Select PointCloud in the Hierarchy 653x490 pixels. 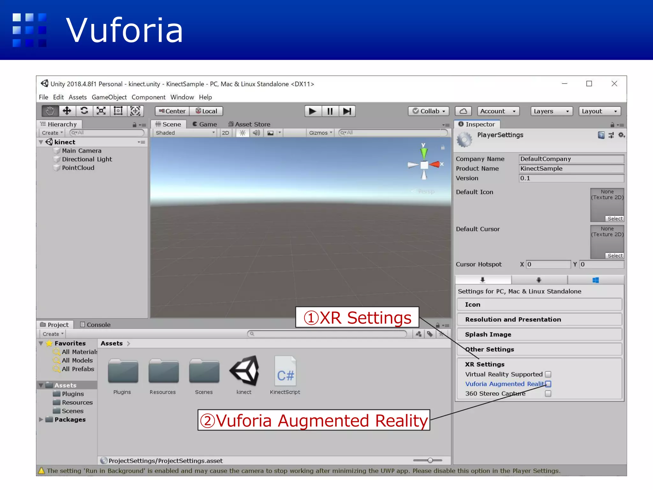(78, 168)
